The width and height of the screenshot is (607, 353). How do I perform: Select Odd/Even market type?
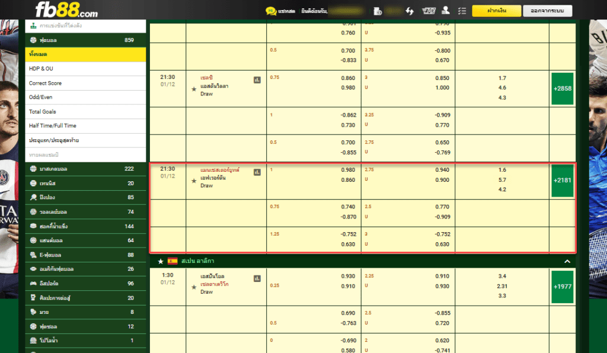(x=85, y=98)
